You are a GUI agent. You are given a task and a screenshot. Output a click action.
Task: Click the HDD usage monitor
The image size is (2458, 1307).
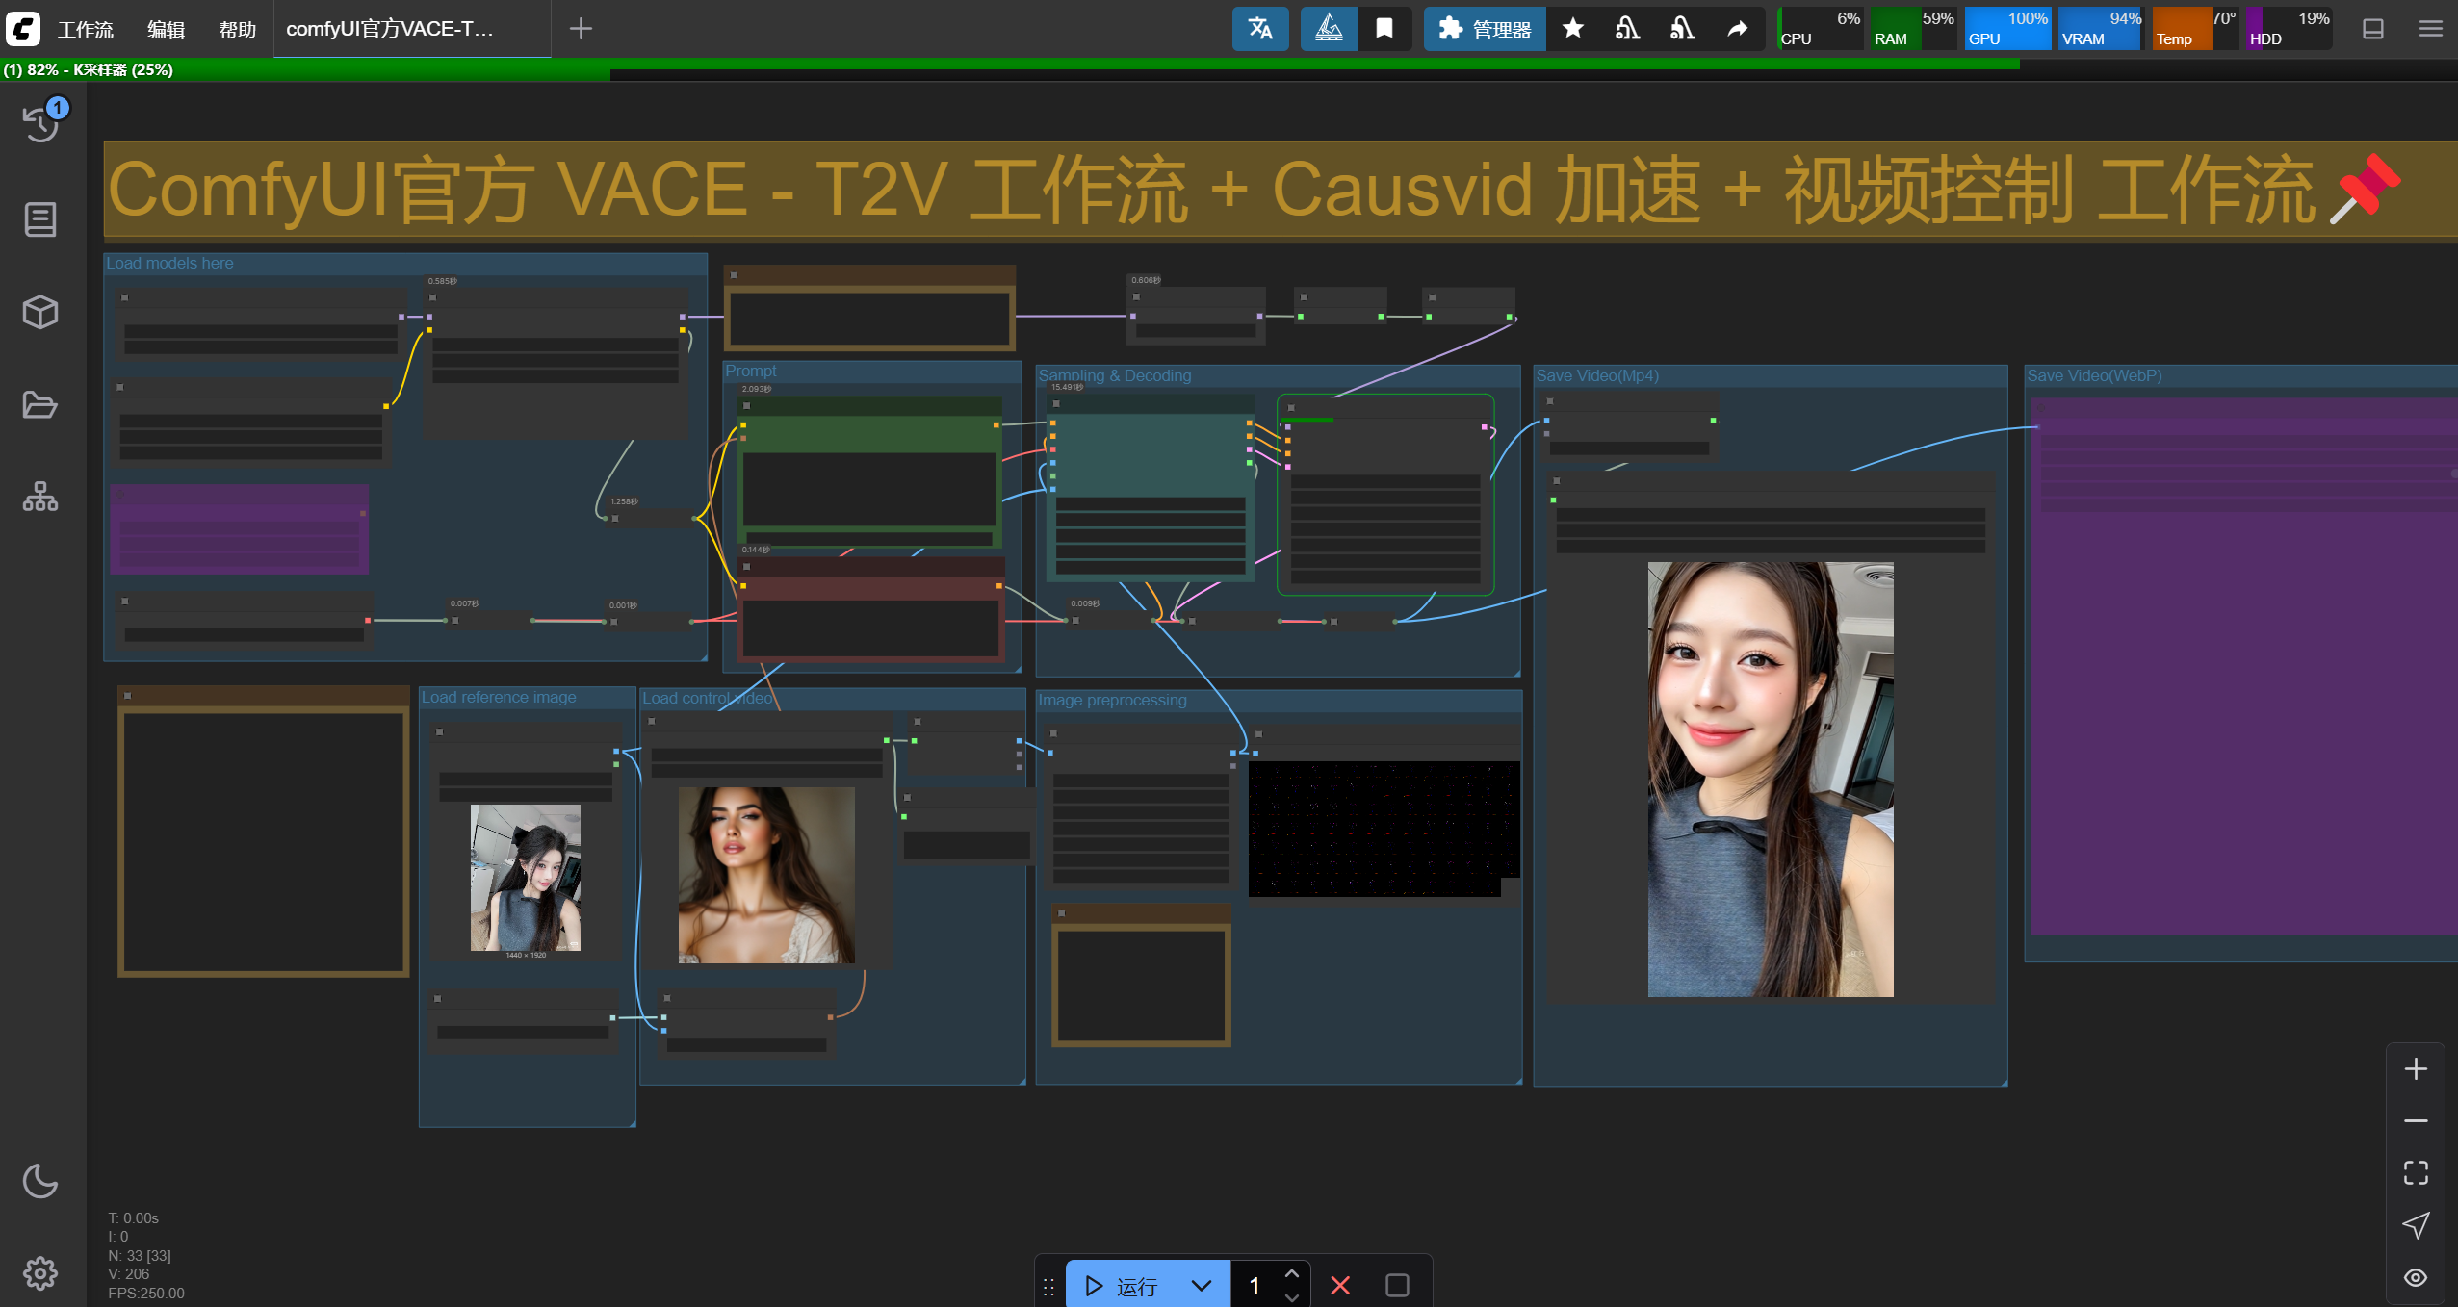pos(2289,28)
